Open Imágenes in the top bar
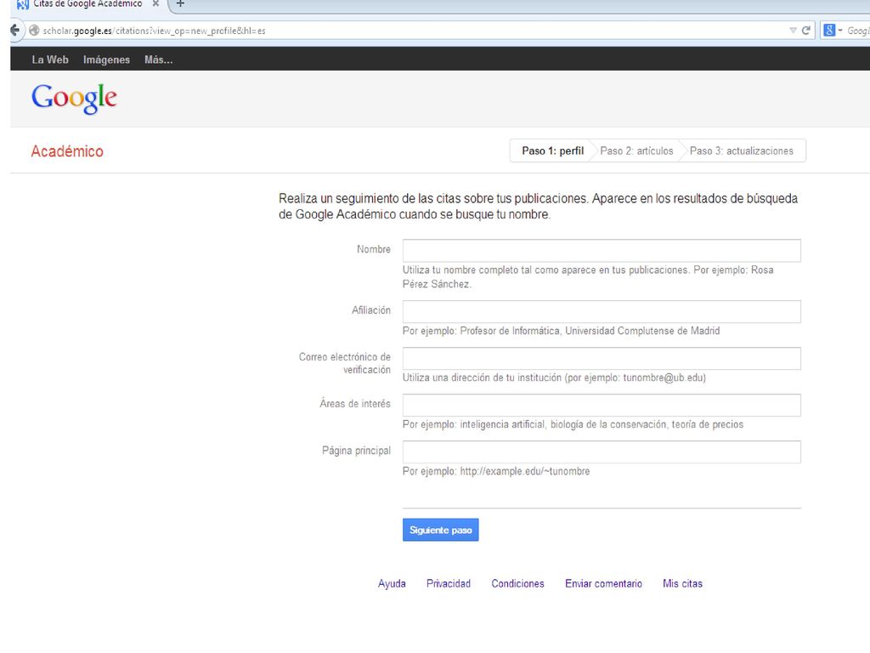870x653 pixels. pos(106,60)
